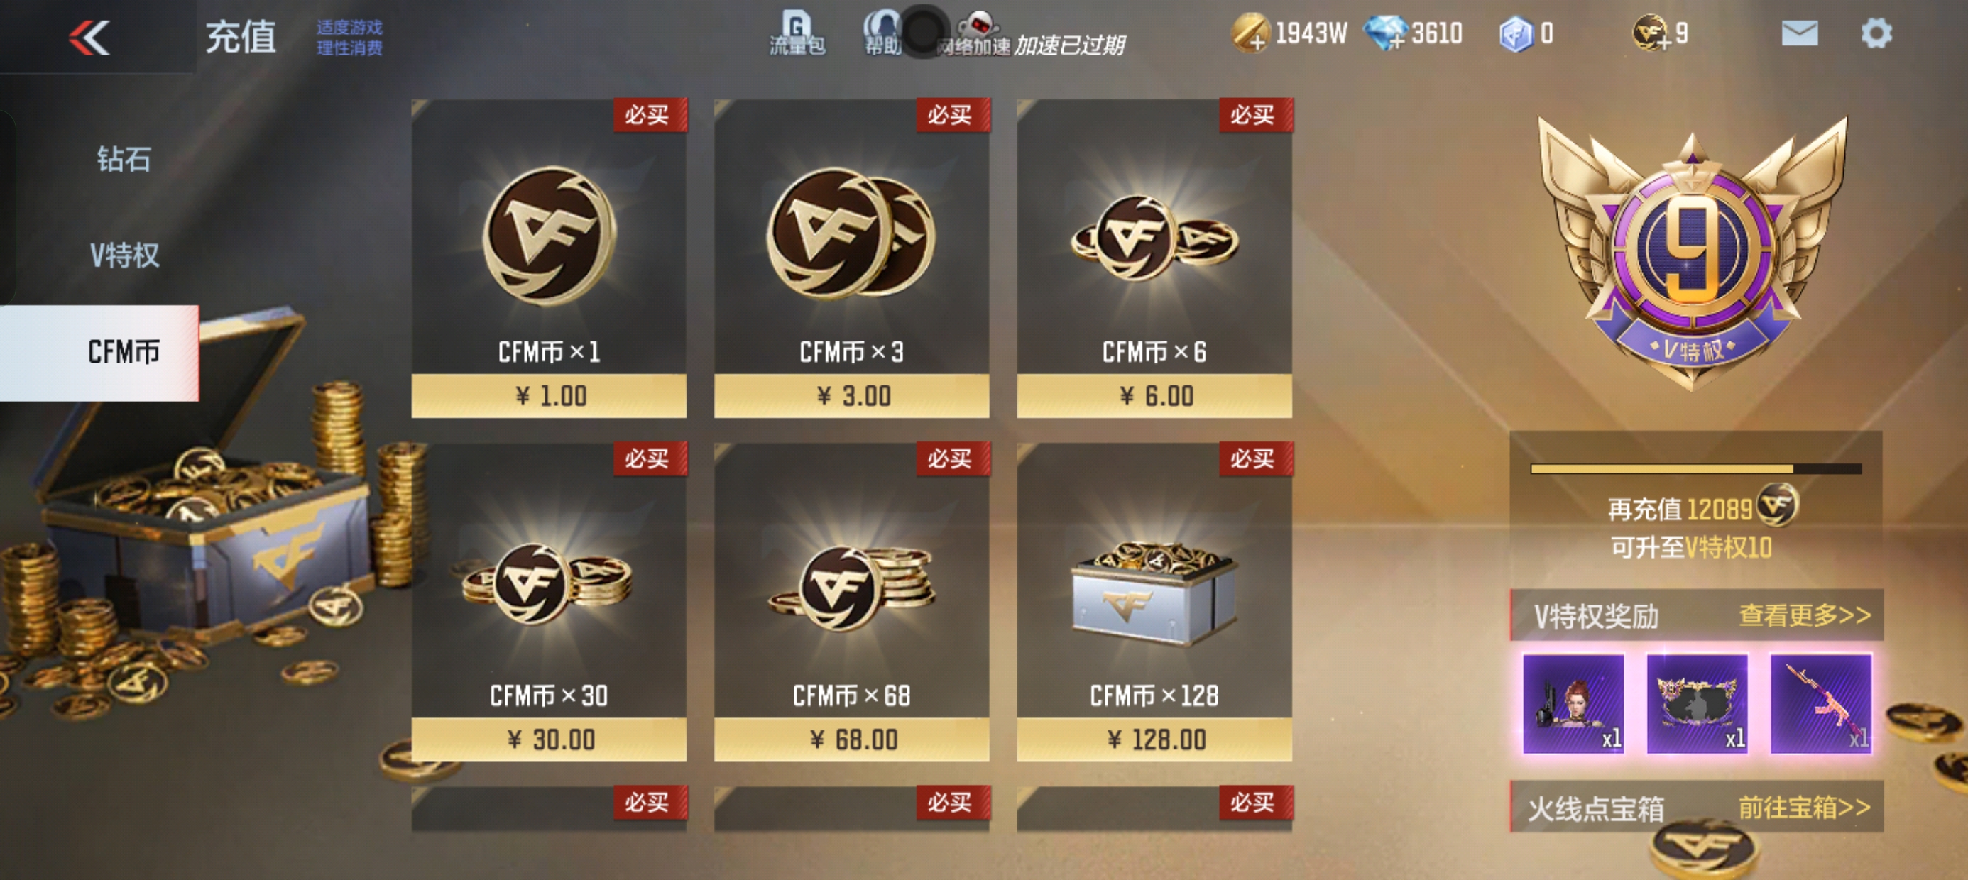Follow the 前往宝箱>> link
This screenshot has height=880, width=1968.
(1805, 807)
